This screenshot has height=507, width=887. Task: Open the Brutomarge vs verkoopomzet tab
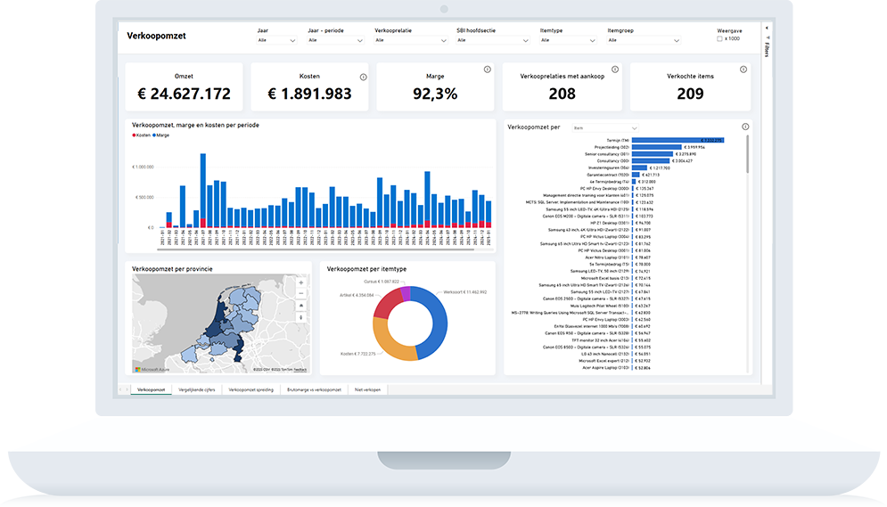point(314,390)
